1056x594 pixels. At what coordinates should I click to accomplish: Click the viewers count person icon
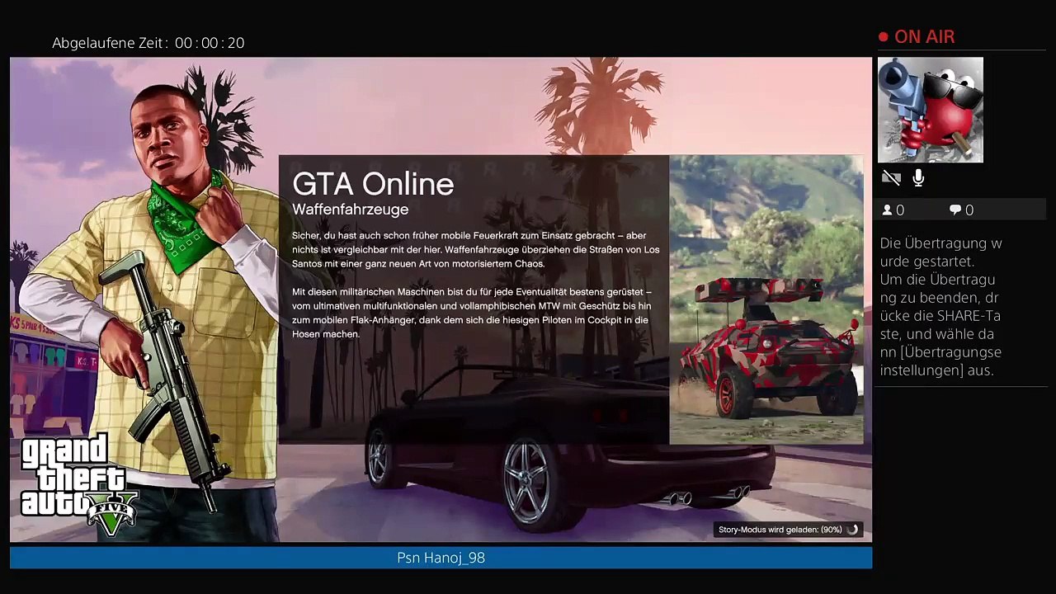pyautogui.click(x=887, y=210)
